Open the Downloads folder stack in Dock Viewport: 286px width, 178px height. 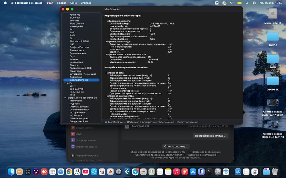266,172
